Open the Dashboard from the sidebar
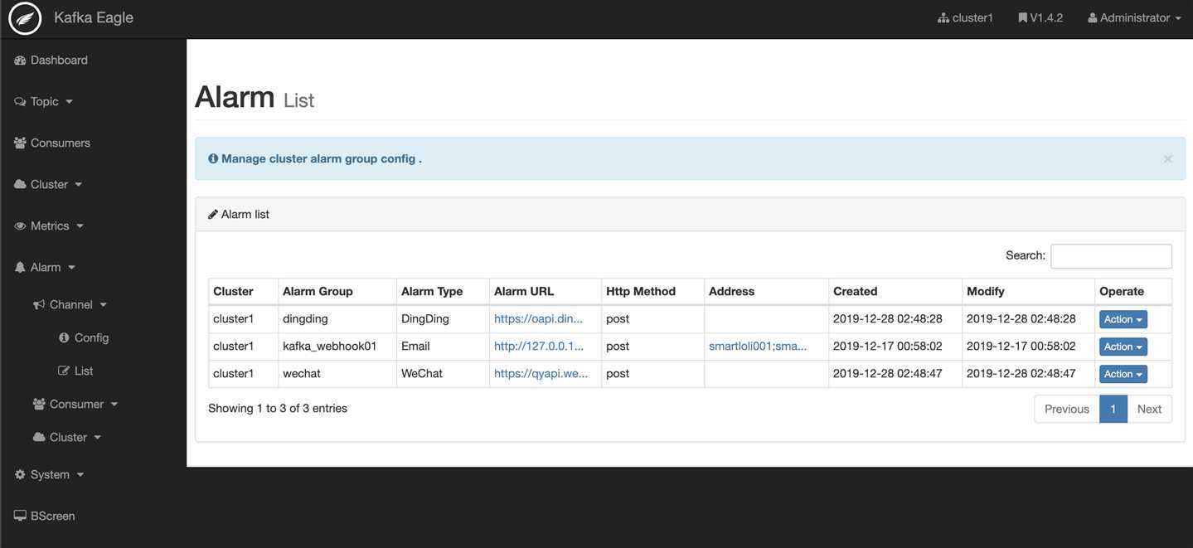 click(x=51, y=60)
